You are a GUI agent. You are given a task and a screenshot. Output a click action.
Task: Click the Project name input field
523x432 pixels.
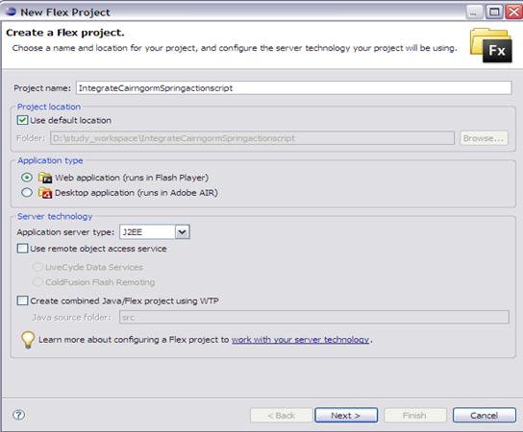293,88
